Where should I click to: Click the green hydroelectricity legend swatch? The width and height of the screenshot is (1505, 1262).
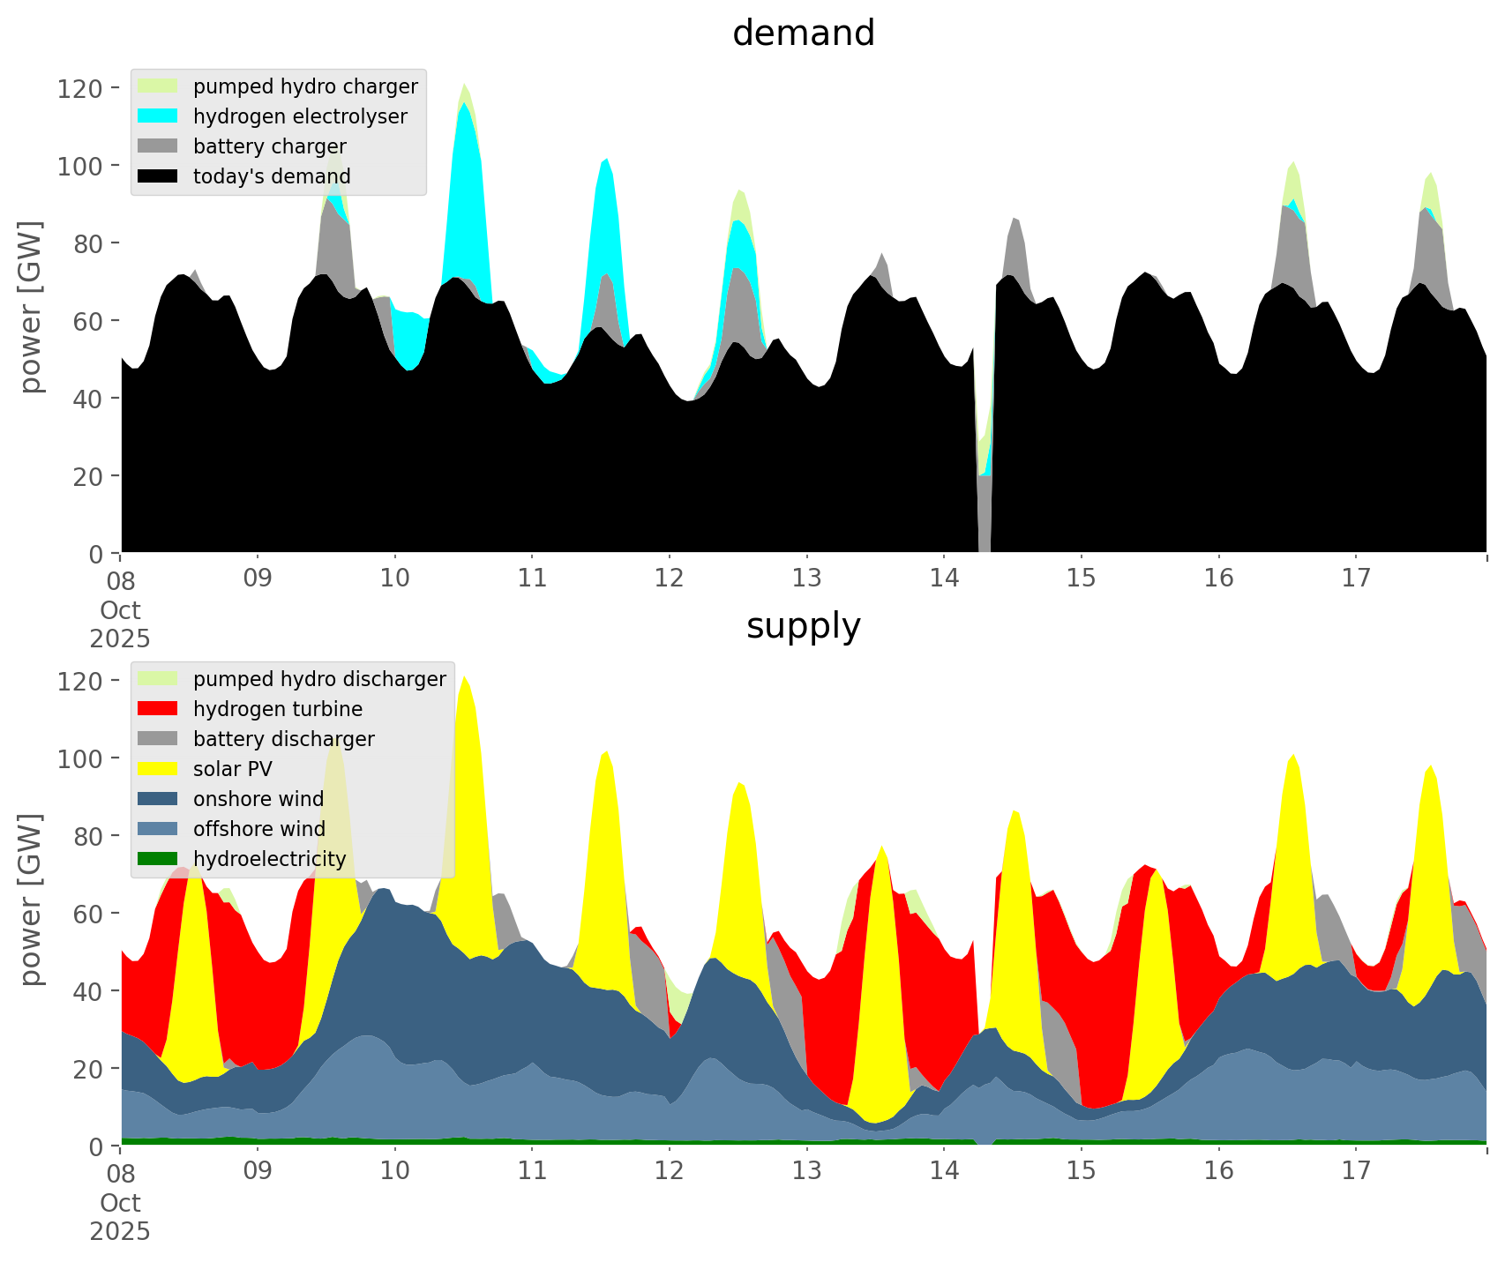(158, 859)
